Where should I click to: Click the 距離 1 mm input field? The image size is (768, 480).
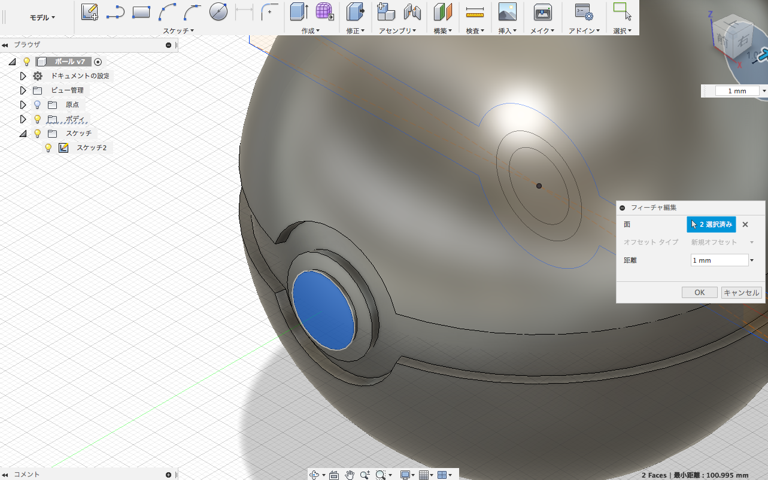[719, 260]
